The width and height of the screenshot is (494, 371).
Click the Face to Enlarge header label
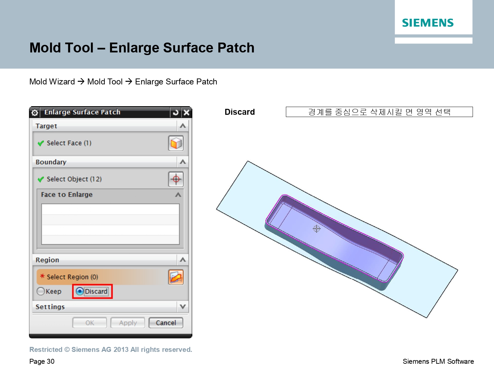point(67,195)
